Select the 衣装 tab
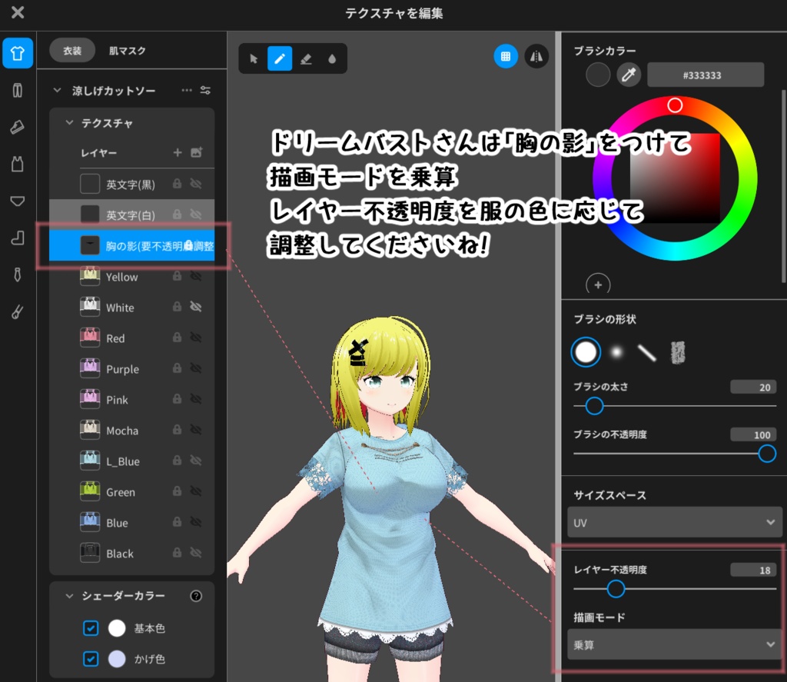 click(71, 51)
